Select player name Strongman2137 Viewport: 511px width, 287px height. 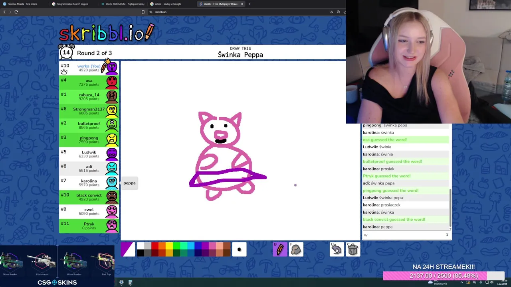[x=89, y=109]
